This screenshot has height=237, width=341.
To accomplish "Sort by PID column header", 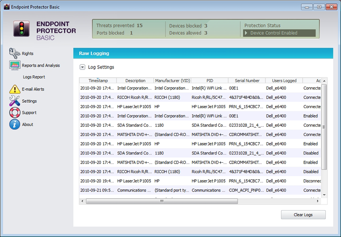I will pyautogui.click(x=210, y=81).
